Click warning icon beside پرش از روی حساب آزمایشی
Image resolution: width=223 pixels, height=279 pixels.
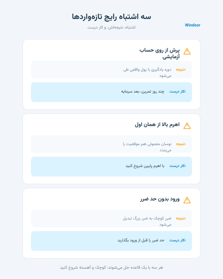click(x=187, y=51)
